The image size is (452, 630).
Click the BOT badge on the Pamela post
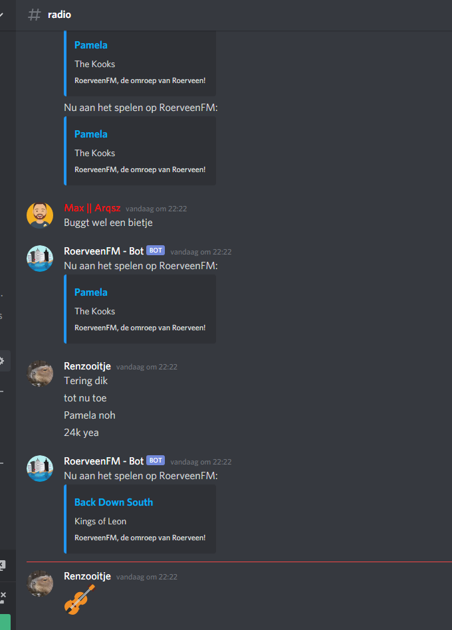click(x=156, y=251)
